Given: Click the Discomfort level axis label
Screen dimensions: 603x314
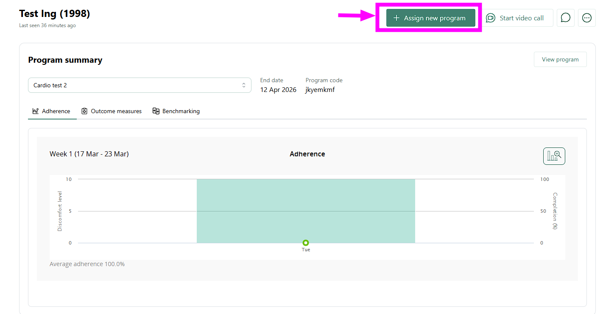Looking at the screenshot, I should 60,211.
